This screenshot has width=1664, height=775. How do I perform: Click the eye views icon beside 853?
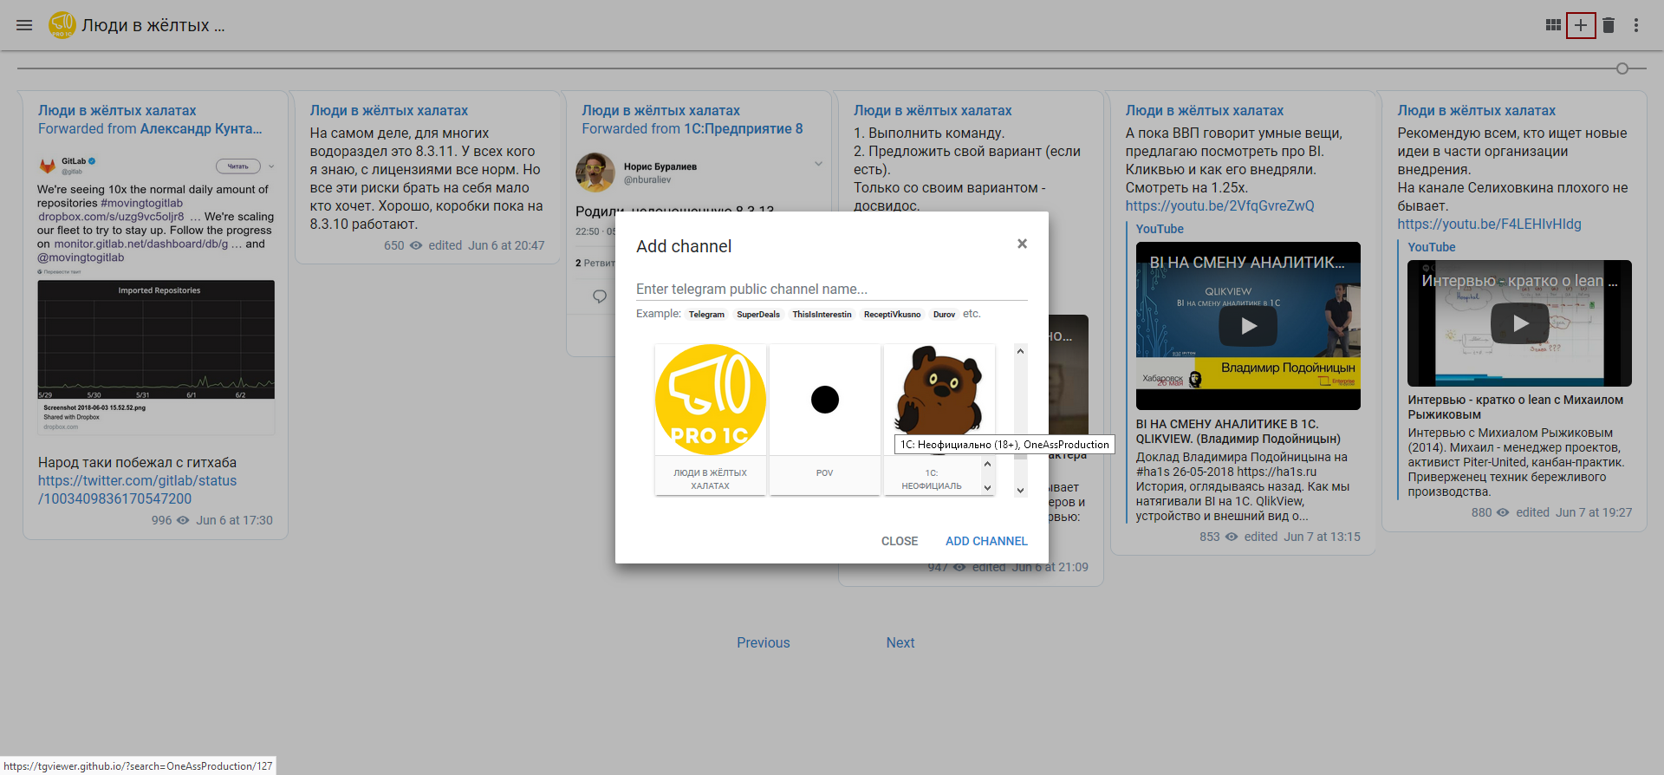click(x=1232, y=537)
